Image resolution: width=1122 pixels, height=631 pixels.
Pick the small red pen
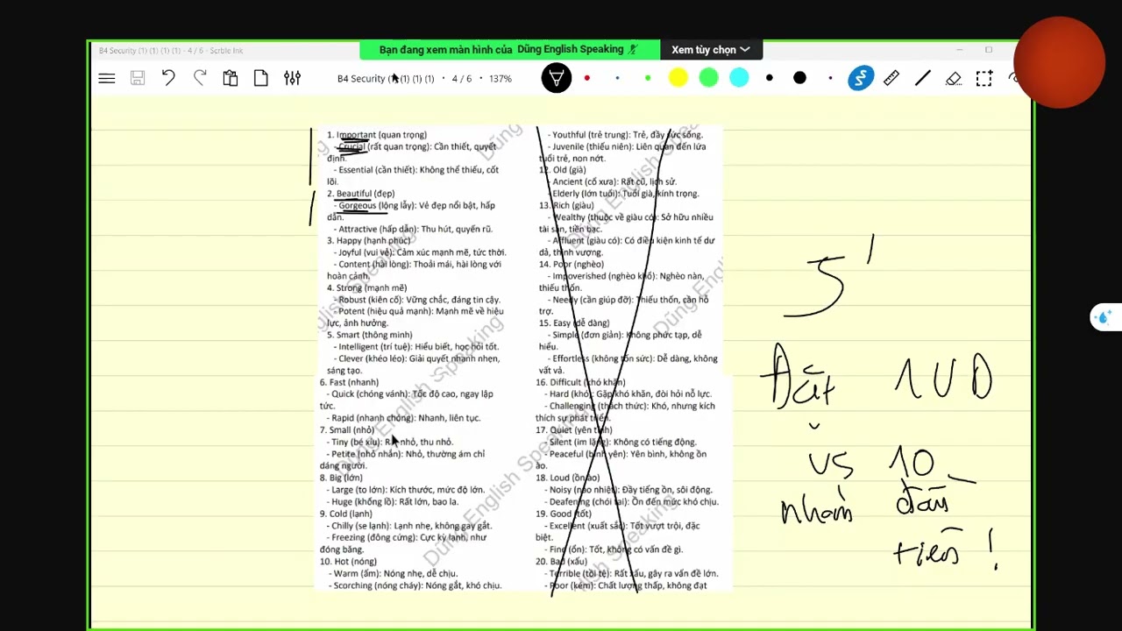(x=586, y=79)
